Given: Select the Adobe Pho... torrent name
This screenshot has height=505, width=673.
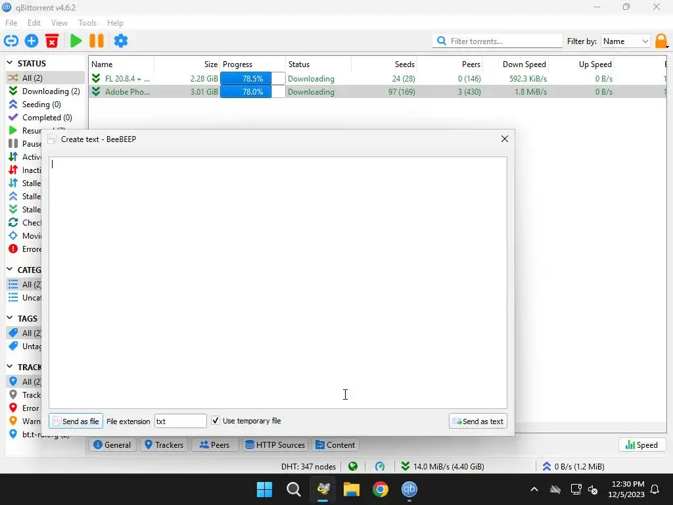Looking at the screenshot, I should point(128,91).
